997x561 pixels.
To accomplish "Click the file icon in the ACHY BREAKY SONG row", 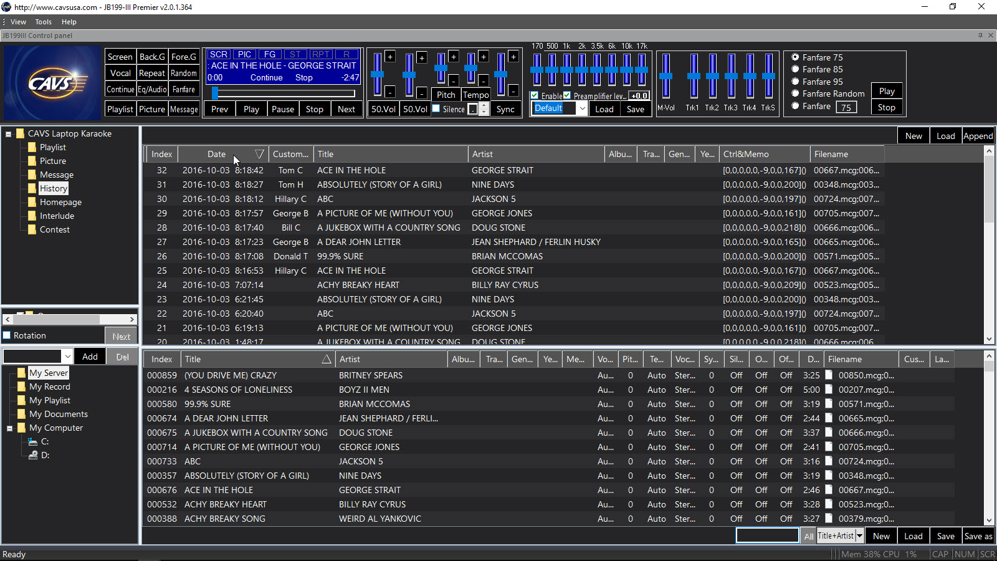I will tap(829, 518).
